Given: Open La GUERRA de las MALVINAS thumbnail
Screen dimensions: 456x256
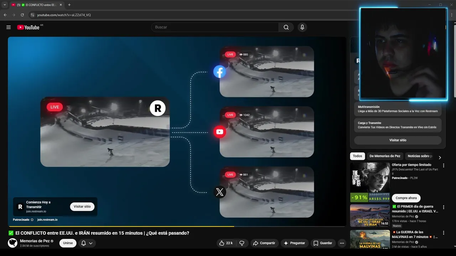Looking at the screenshot, I should pyautogui.click(x=370, y=239).
